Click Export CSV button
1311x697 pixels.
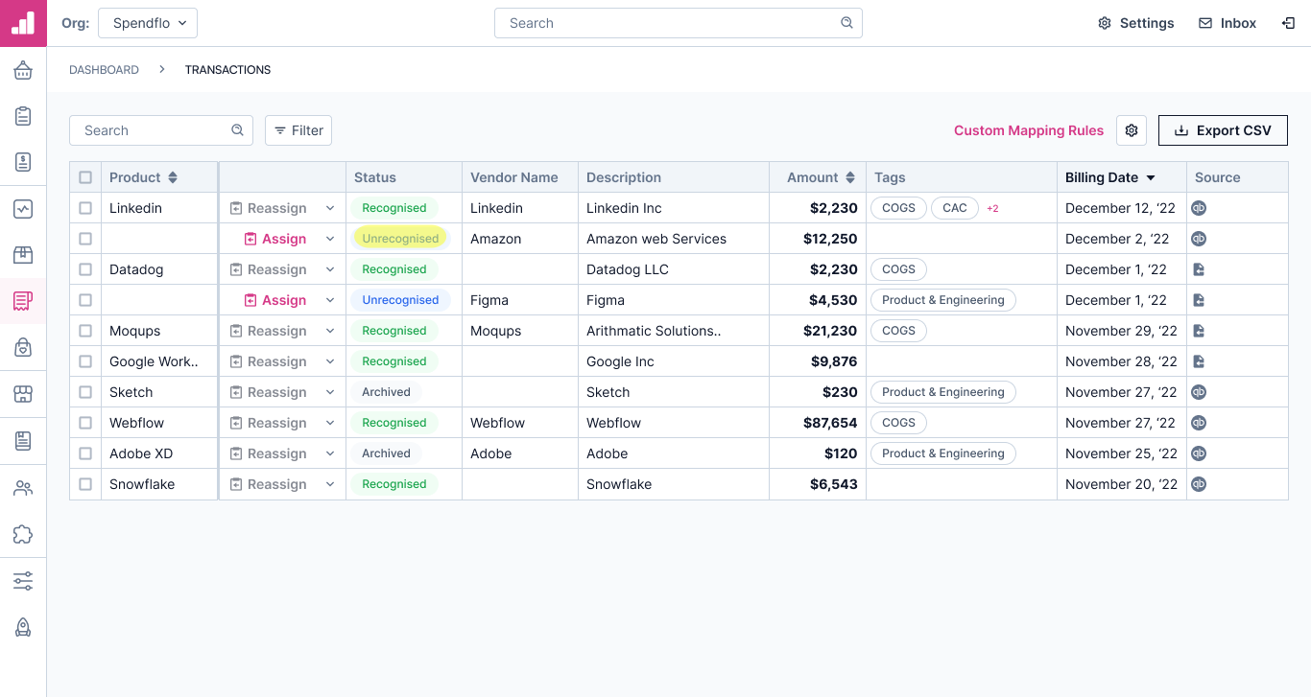[1223, 130]
